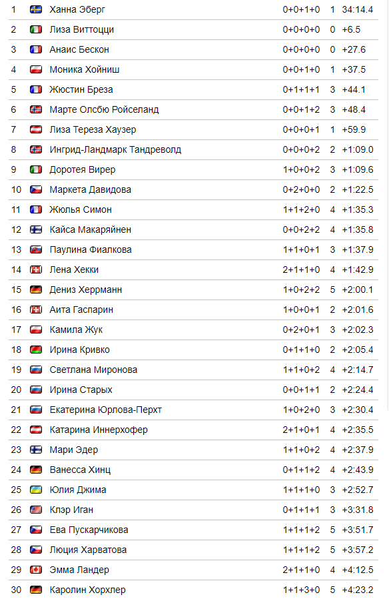Click the Swiss flag next to Лена Хекки
389x599 pixels.
pos(36,269)
